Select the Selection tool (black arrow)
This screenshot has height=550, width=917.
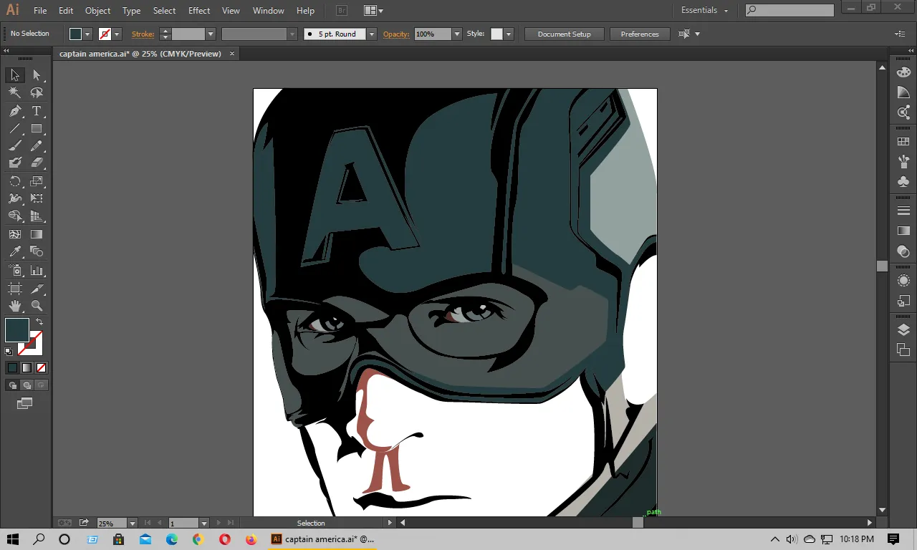pyautogui.click(x=15, y=75)
